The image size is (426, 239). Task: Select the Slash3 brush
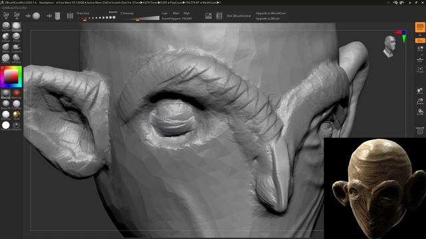pyautogui.click(x=6, y=58)
